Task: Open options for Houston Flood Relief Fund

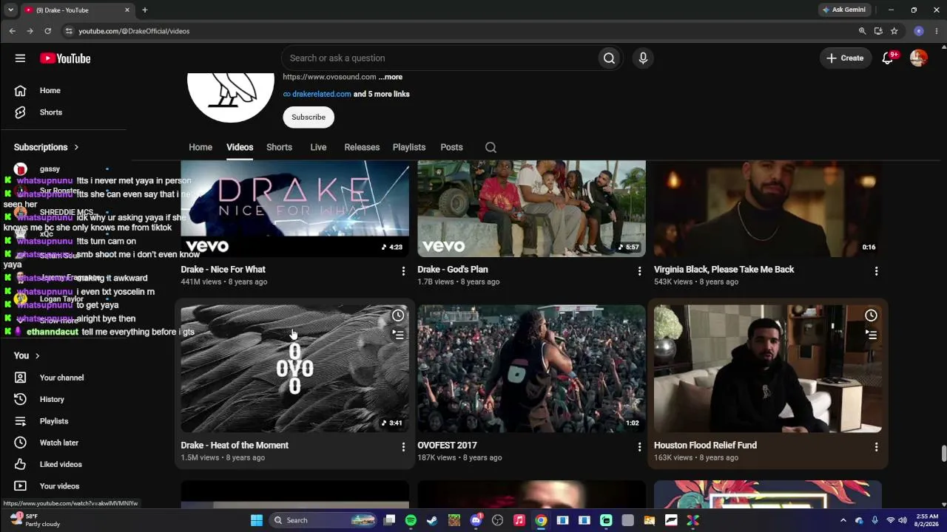Action: [876, 447]
